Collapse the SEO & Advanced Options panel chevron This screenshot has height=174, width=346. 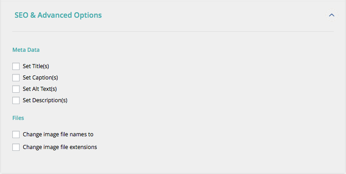[x=332, y=15]
